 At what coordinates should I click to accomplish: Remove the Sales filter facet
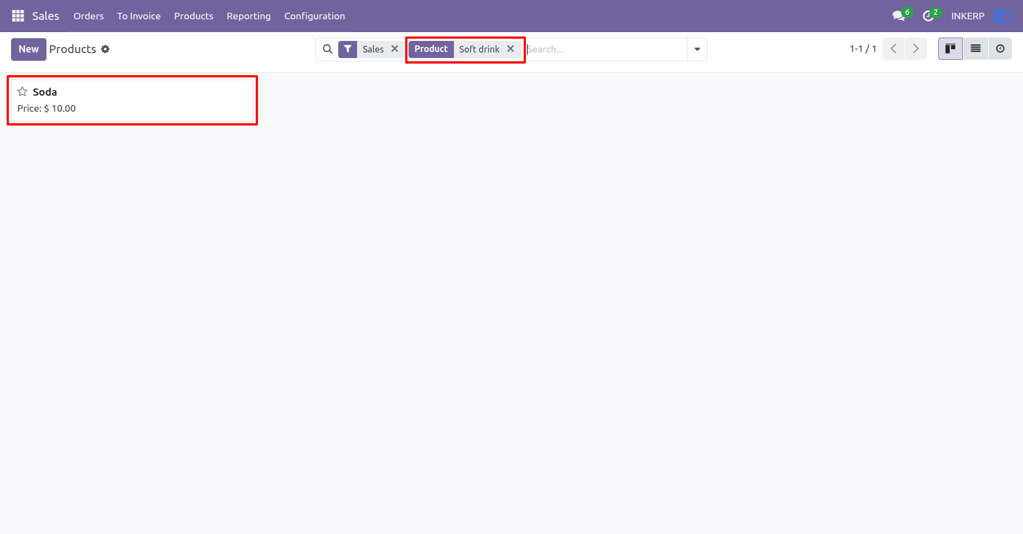[395, 49]
